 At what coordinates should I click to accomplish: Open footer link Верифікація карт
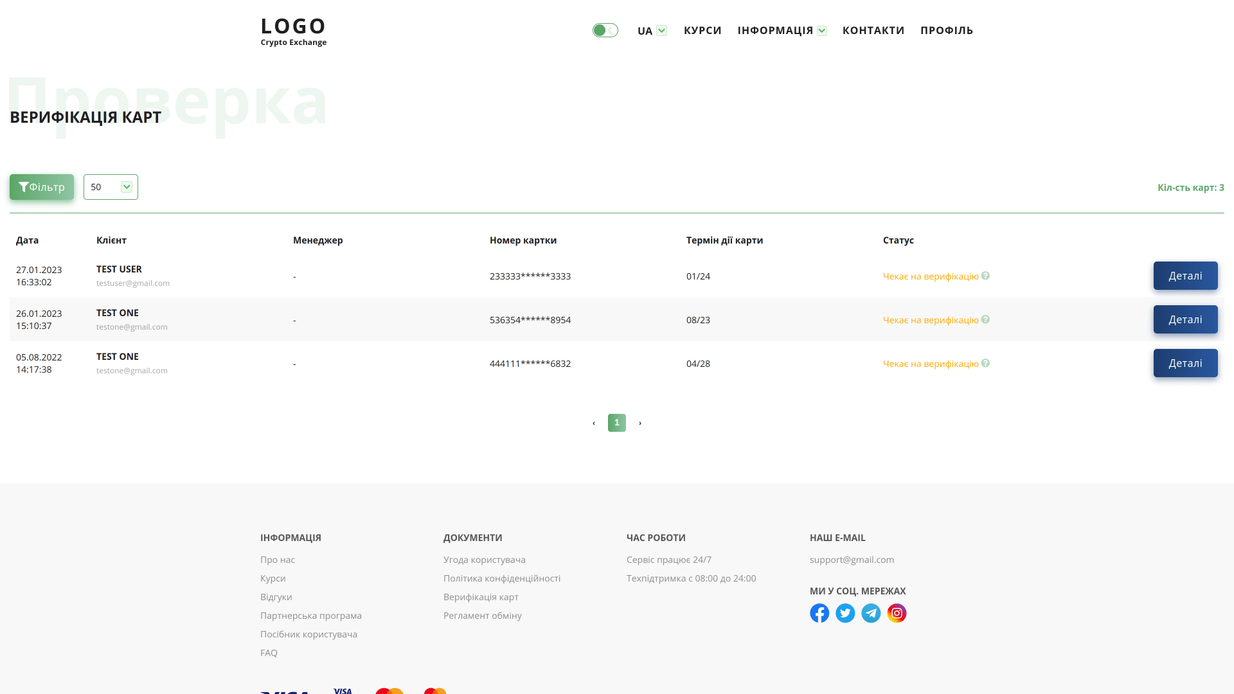[481, 597]
